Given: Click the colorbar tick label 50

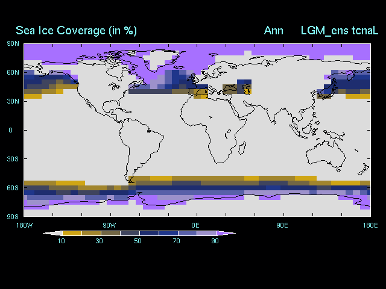Looking at the screenshot, I should [138, 241].
